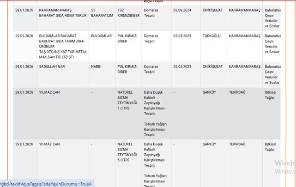
Task: Select the TÜRKOĞLU district cell
Action: 212,36
